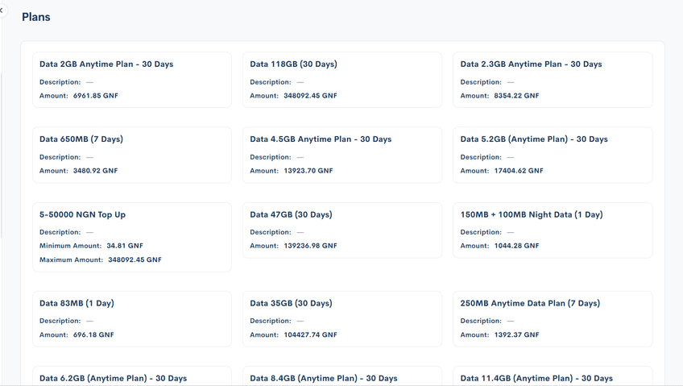683x386 pixels.
Task: Click amount 104427.74 GNF
Action: tap(311, 334)
